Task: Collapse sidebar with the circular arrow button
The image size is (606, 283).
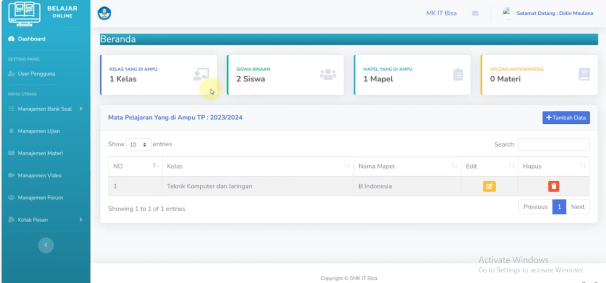Action: [x=46, y=245]
